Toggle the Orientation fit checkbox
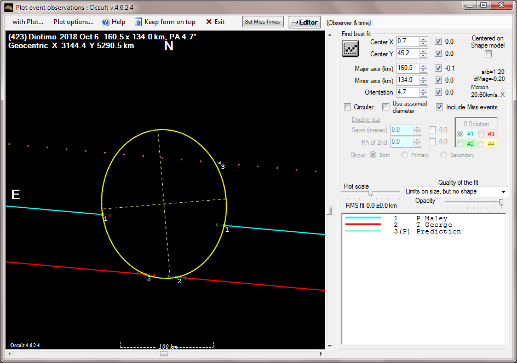This screenshot has width=517, height=363. tap(438, 92)
